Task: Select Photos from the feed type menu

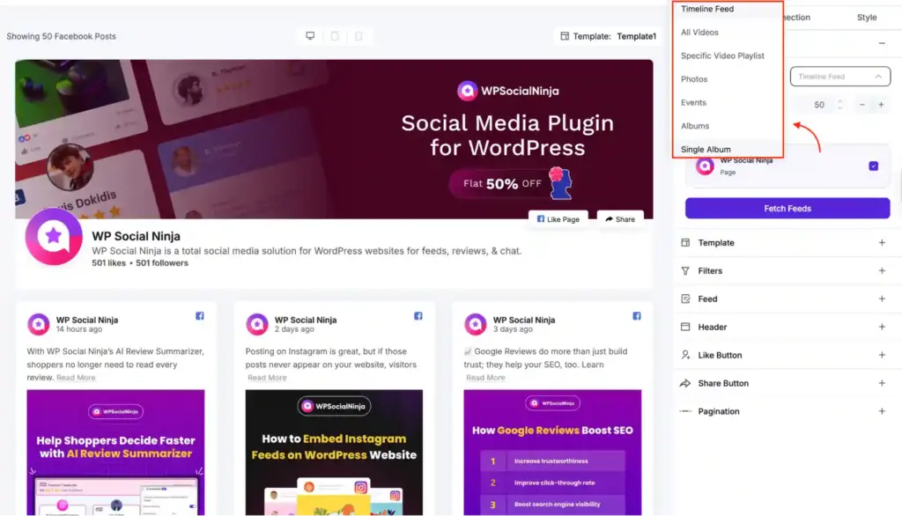Action: coord(694,78)
